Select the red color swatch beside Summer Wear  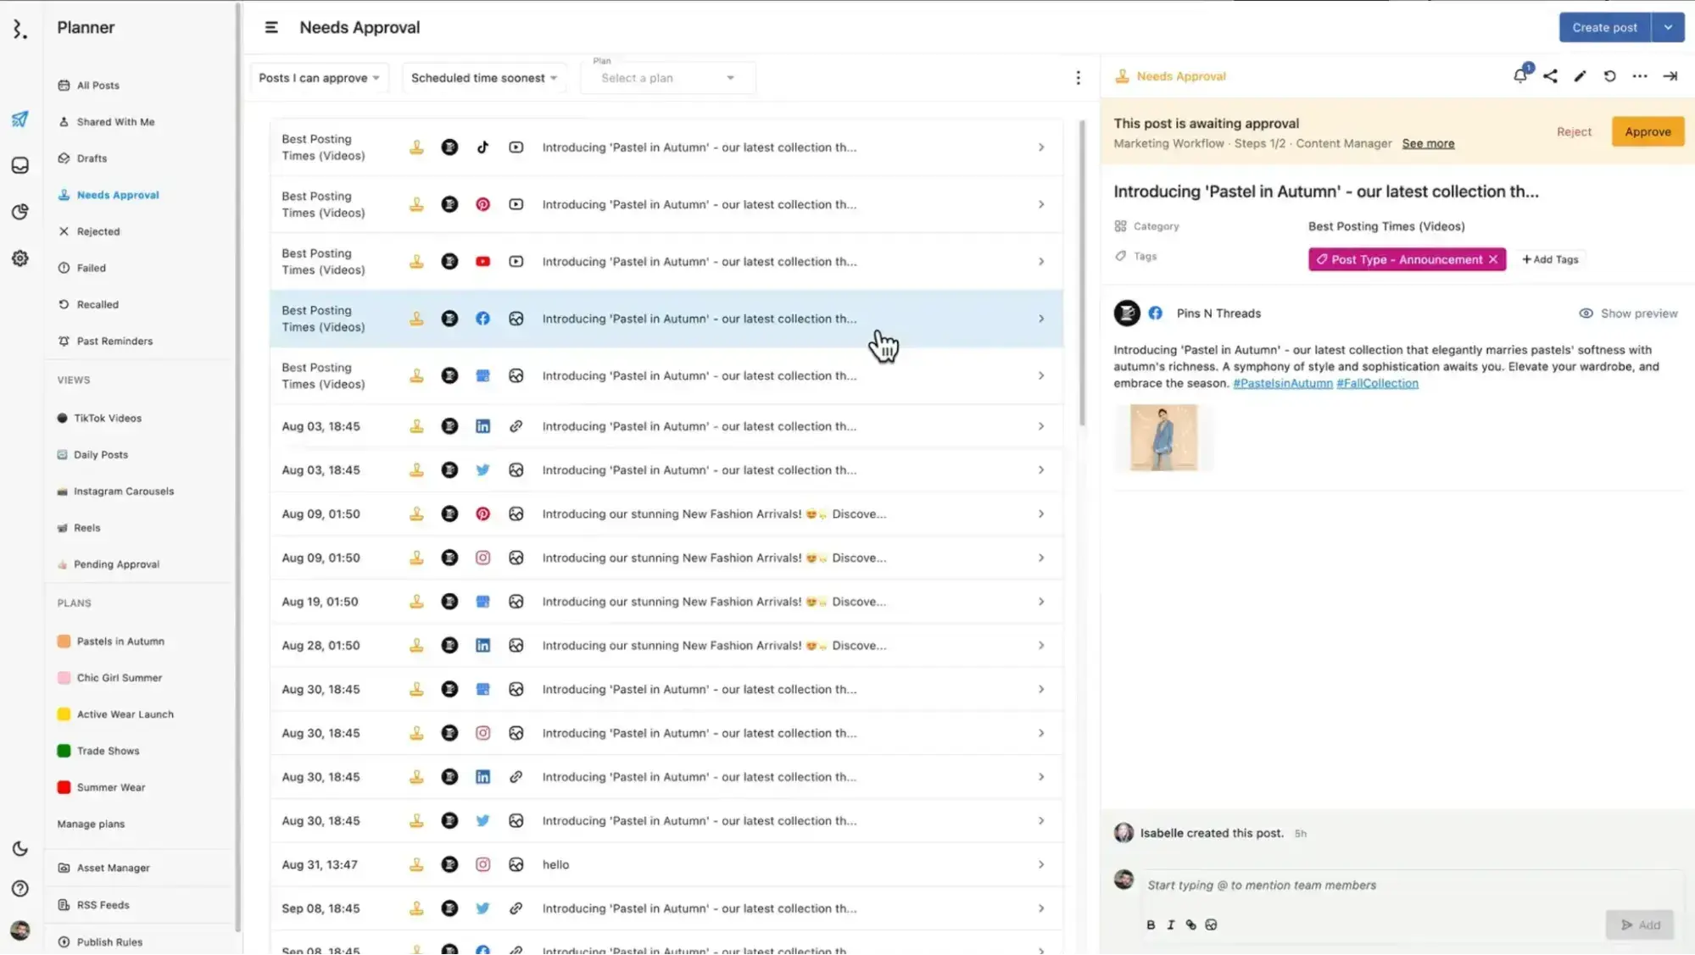pyautogui.click(x=64, y=786)
